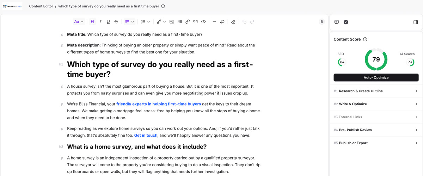423x176 pixels.
Task: Expand the Pre-Publish Review step
Action: click(x=376, y=130)
